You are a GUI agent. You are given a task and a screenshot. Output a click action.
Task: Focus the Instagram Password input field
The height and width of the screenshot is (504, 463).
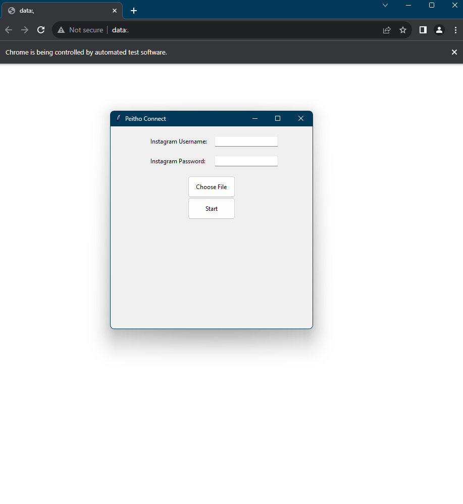[x=246, y=161]
